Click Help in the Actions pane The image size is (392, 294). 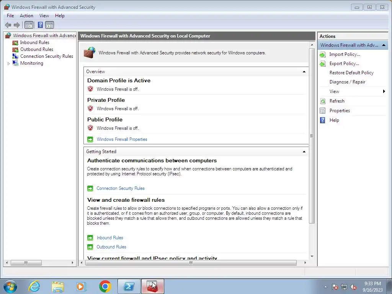click(334, 120)
